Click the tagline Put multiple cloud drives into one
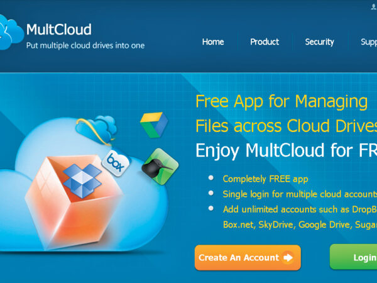Screen dimensions: 377x283 (x=85, y=45)
